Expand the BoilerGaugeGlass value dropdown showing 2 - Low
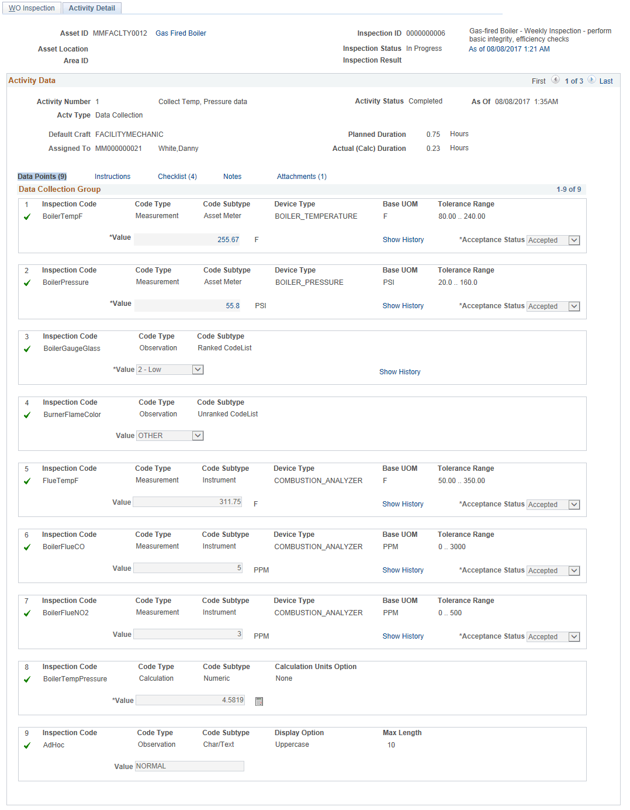The width and height of the screenshot is (630, 810). (x=198, y=369)
